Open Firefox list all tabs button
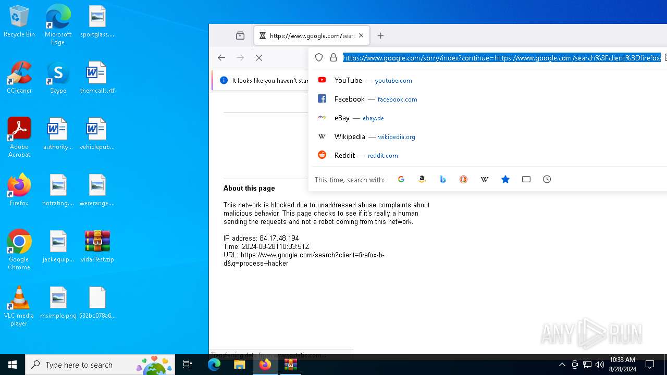Viewport: 667px width, 375px height. tap(240, 36)
